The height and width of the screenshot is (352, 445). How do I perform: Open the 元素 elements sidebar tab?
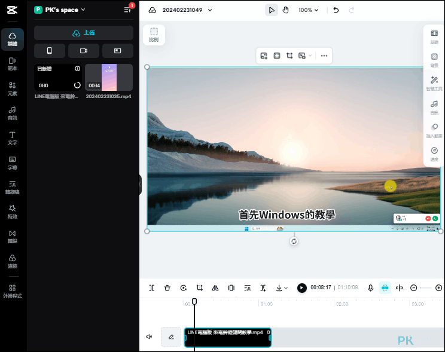point(12,89)
